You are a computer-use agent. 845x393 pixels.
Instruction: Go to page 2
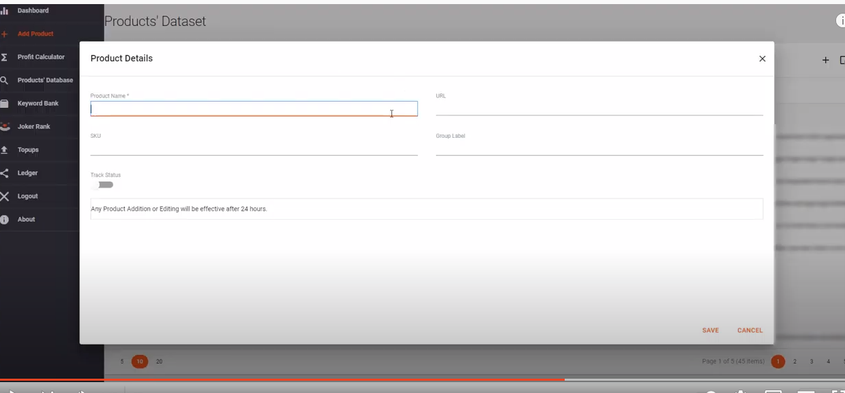click(x=795, y=362)
